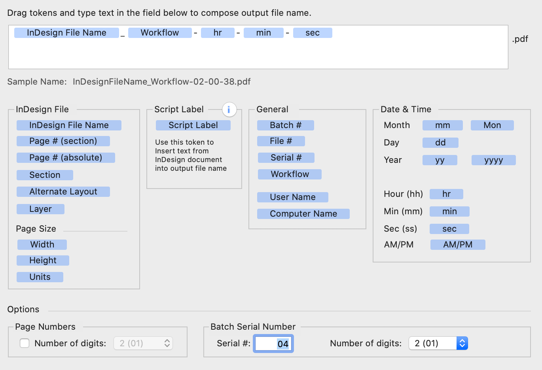
Task: Click the sec token in the filename field
Action: point(313,32)
